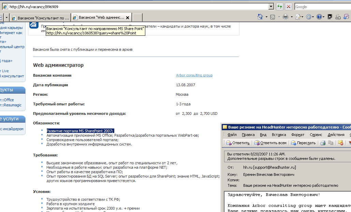Click the Google search box

point(323,7)
